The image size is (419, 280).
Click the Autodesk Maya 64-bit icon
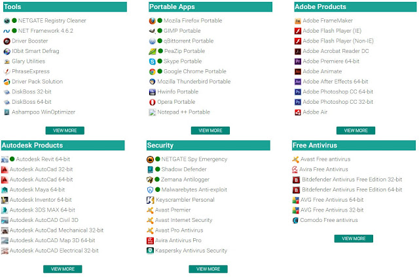coord(5,190)
